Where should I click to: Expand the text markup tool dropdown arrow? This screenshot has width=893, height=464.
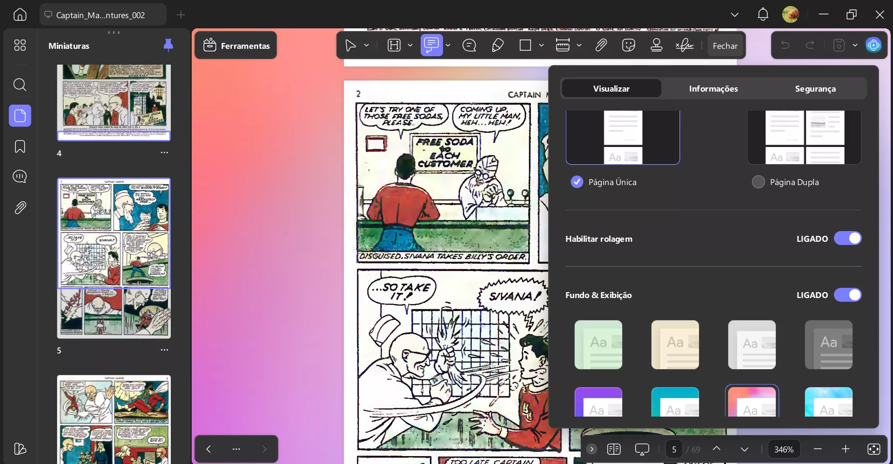click(410, 45)
